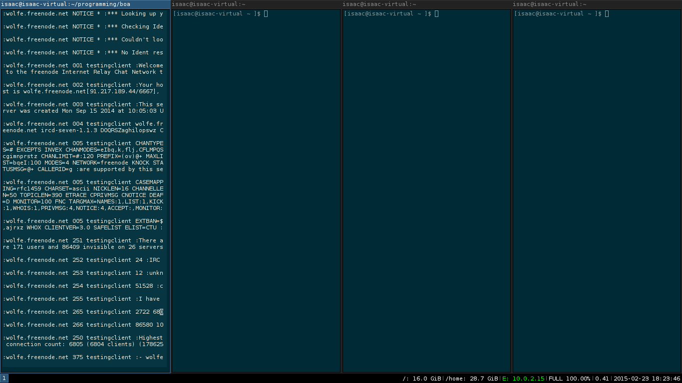
Task: Click the line with 'CHANLIMIT=#:120 PREFIX=(ov)@+'
Action: [x=83, y=156]
